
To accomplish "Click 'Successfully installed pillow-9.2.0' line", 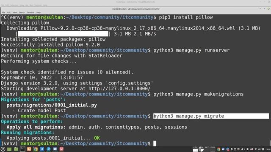I will point(50,45).
